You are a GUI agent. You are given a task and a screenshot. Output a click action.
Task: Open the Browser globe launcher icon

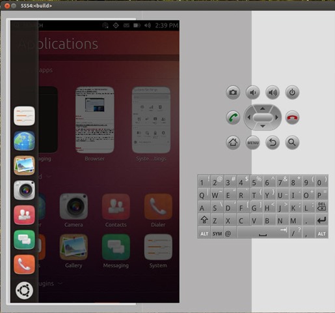(x=24, y=141)
